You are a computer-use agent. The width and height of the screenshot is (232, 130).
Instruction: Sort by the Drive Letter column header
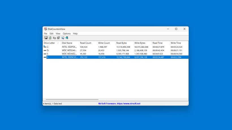(x=52, y=43)
